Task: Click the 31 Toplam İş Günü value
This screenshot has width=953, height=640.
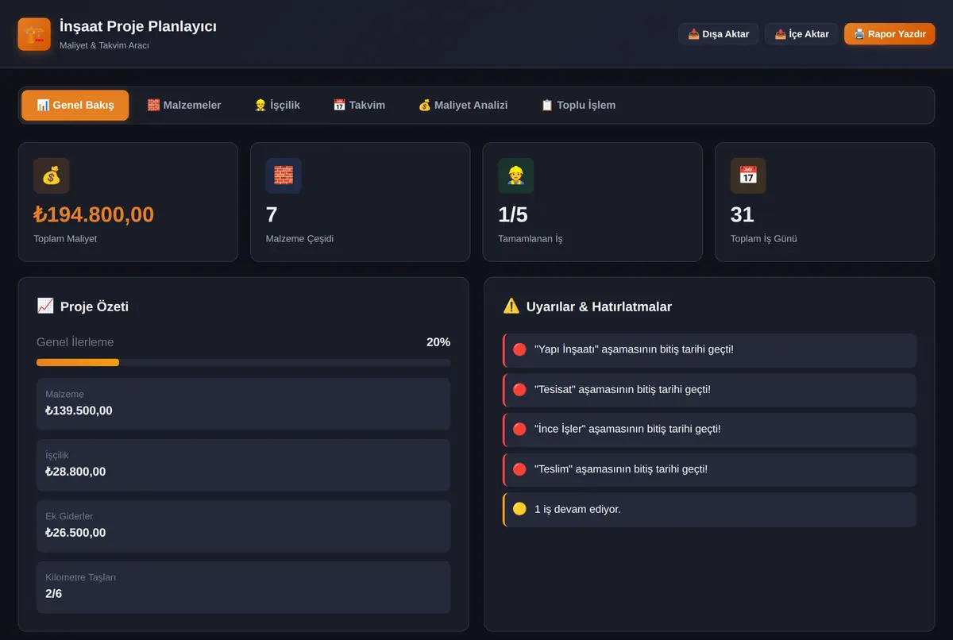Action: click(x=743, y=214)
